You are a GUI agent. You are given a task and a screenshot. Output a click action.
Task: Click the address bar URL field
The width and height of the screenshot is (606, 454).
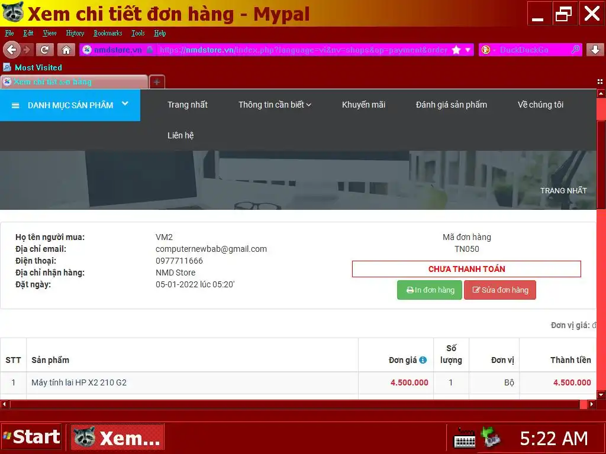[303, 50]
